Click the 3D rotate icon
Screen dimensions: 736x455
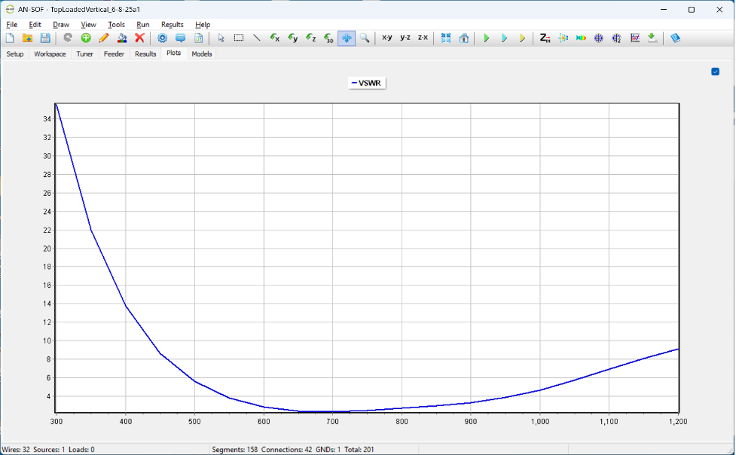[x=328, y=38]
